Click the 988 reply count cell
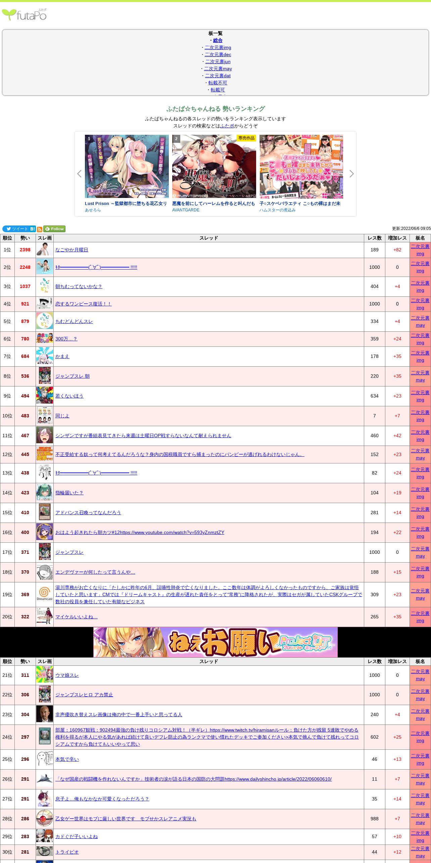Image resolution: width=431 pixels, height=863 pixels. click(375, 819)
